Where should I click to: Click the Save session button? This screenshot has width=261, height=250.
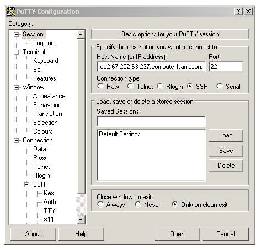click(x=226, y=151)
